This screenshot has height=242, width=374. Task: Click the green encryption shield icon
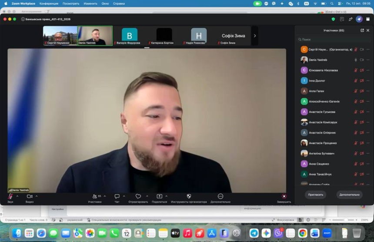333,19
